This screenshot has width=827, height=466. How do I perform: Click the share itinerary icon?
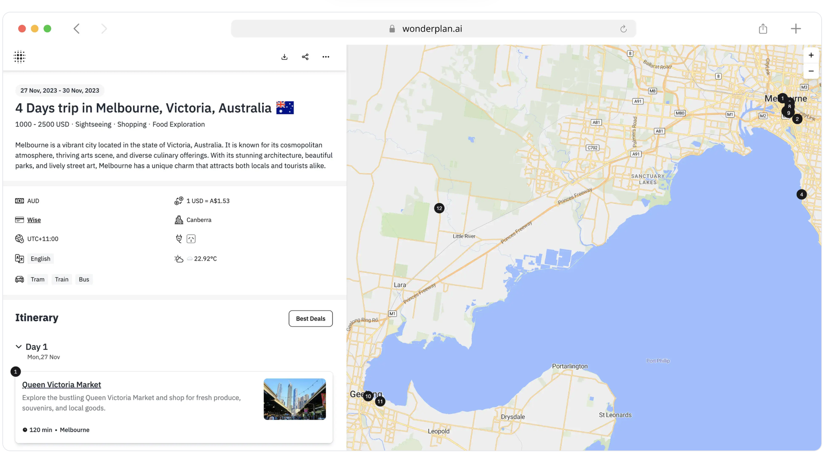point(305,57)
